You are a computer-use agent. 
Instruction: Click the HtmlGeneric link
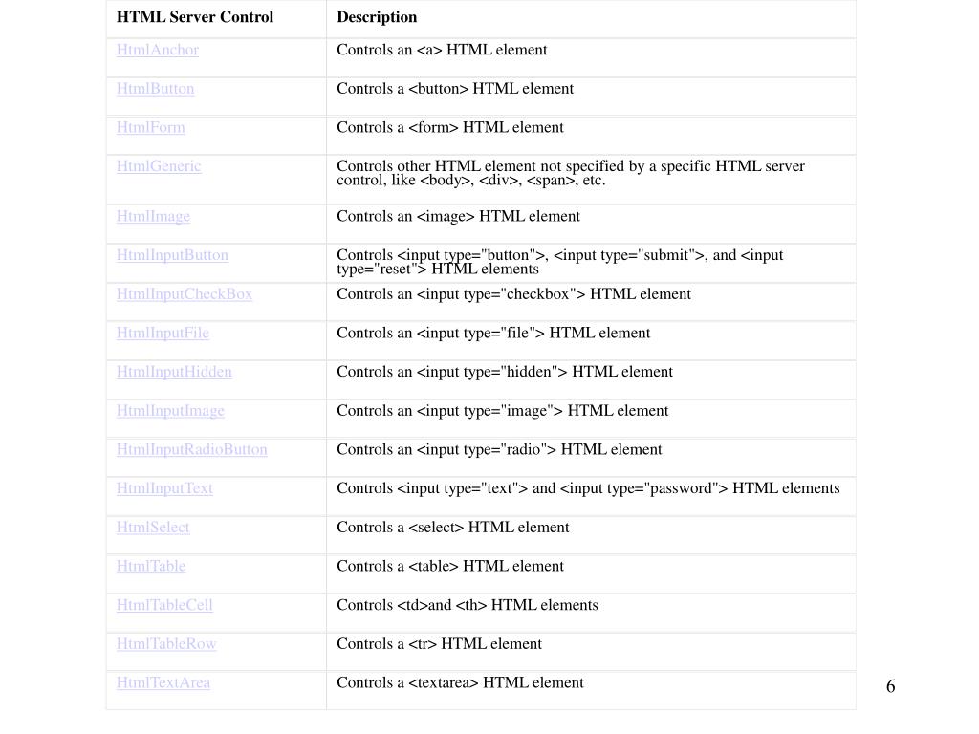(159, 166)
